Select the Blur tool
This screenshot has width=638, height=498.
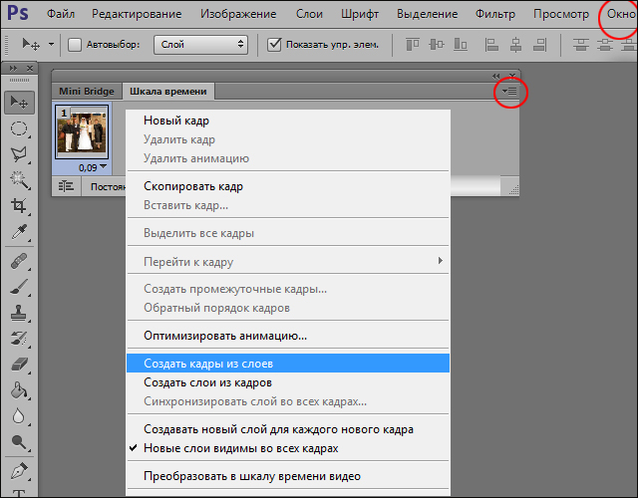click(18, 416)
